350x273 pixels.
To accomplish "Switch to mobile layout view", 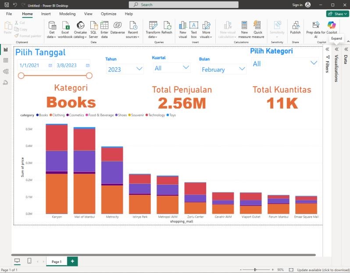I will pyautogui.click(x=29, y=261).
